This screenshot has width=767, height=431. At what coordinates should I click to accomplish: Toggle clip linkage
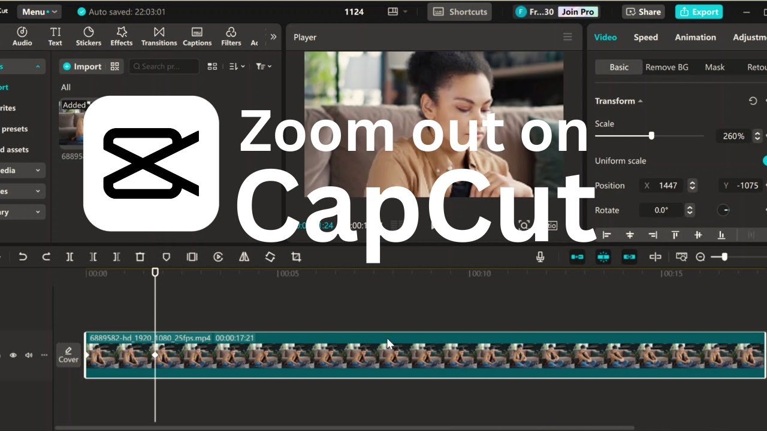click(x=629, y=257)
